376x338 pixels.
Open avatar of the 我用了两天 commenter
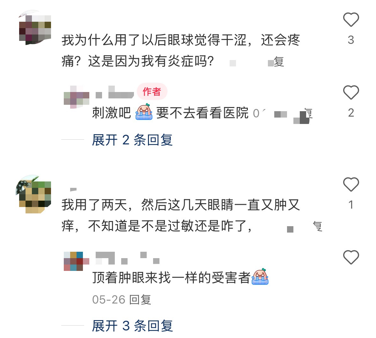point(33,194)
